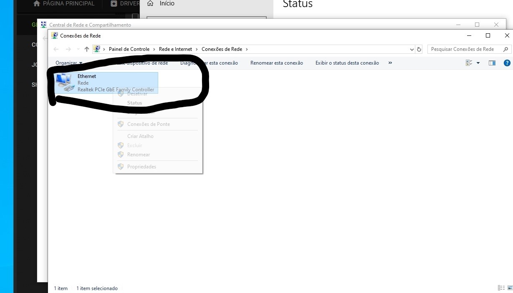Click the network icon in the address bar
Image resolution: width=513 pixels, height=293 pixels.
(97, 49)
